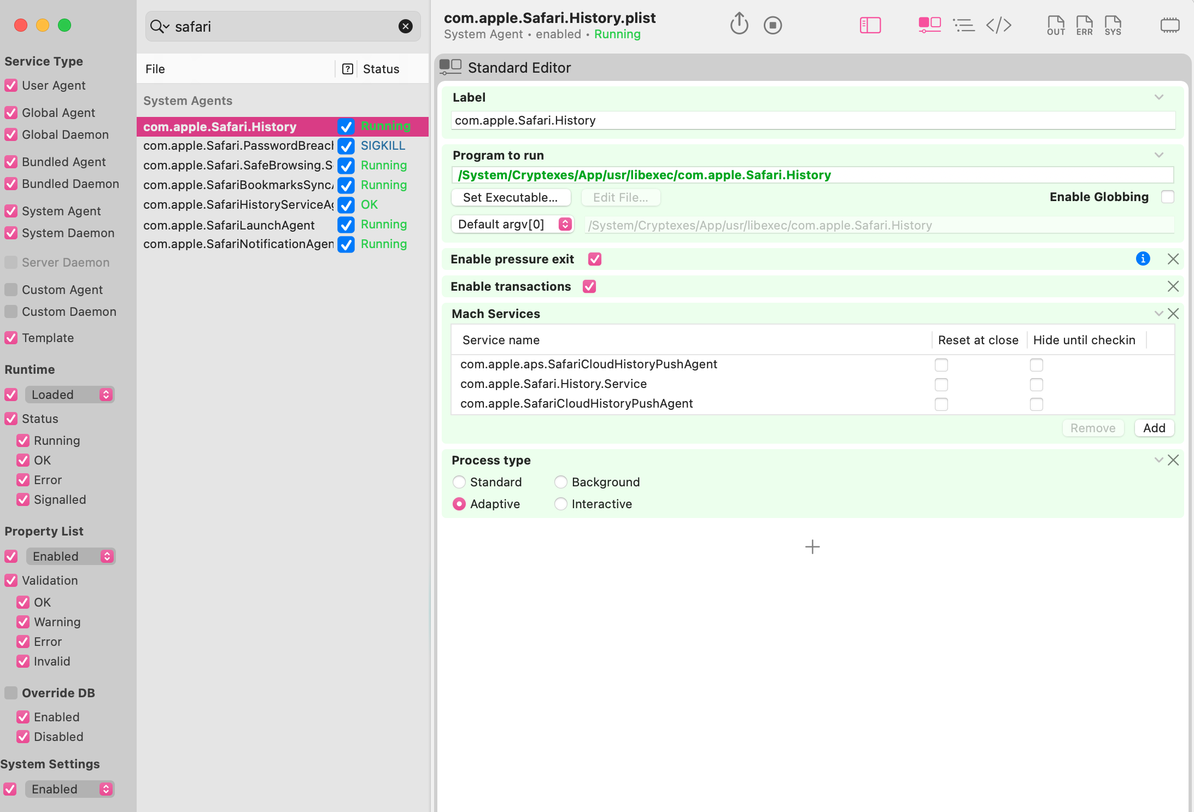Open the Loaded runtime filter dropdown

70,395
